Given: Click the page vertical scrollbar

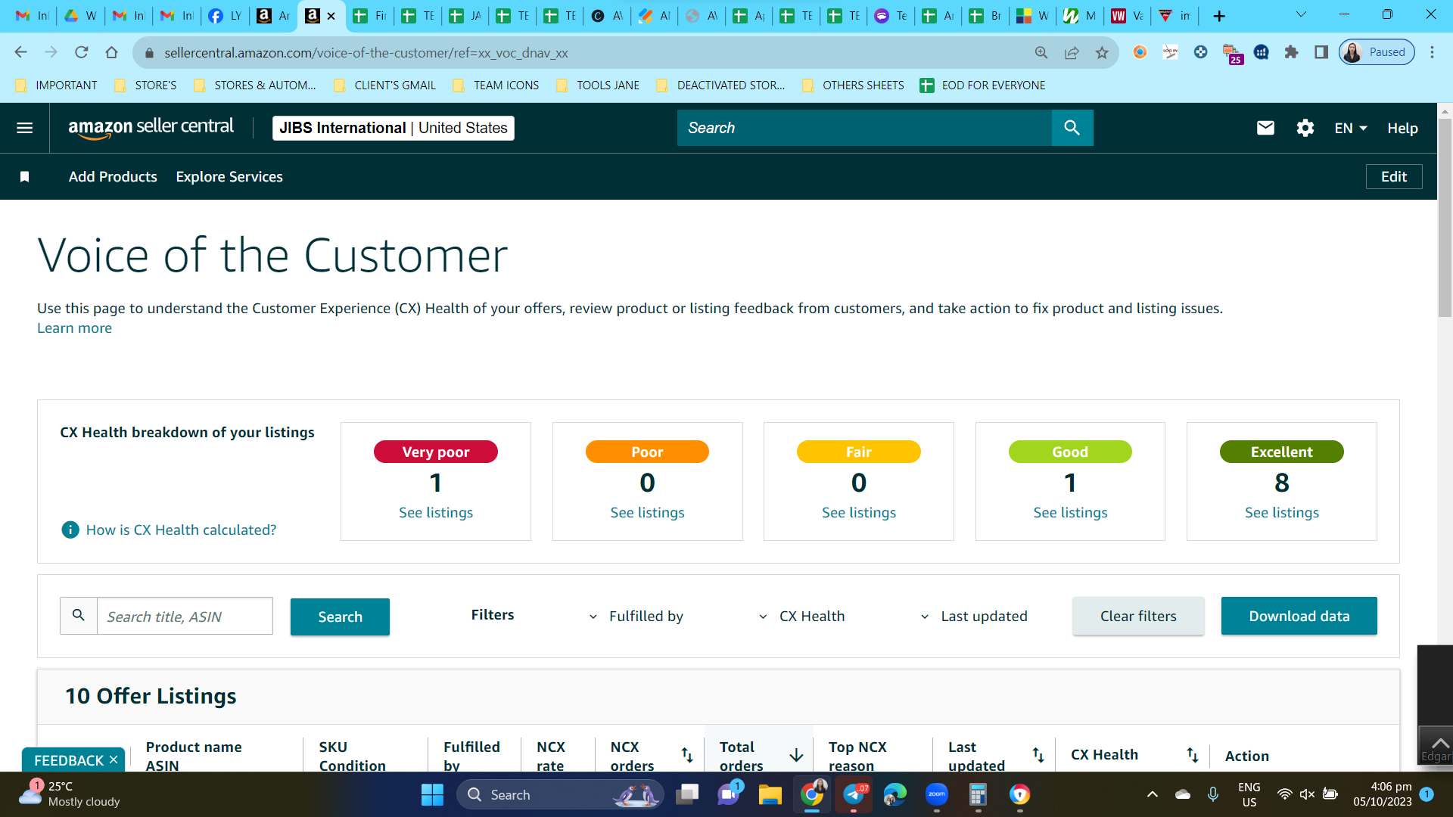Looking at the screenshot, I should click(1445, 218).
